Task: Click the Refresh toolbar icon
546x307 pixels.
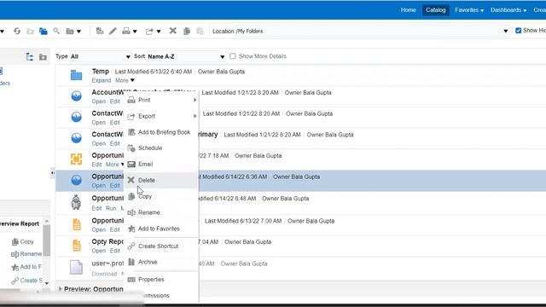Action: (17, 31)
